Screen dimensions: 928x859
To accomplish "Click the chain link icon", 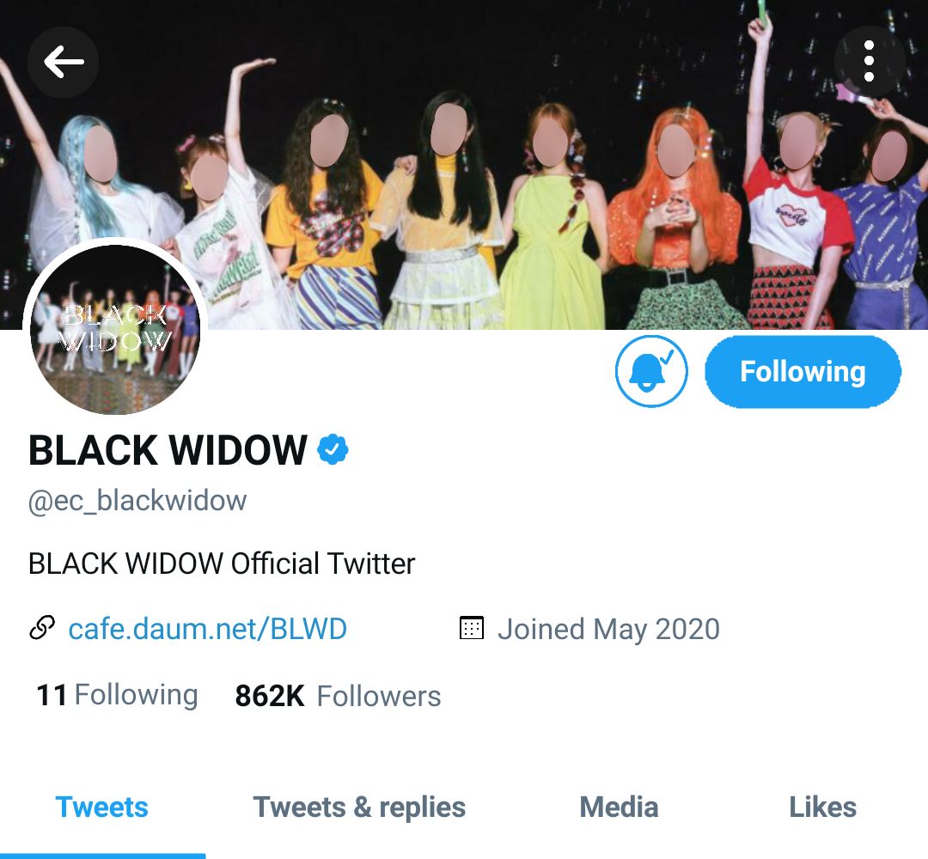I will pos(42,628).
